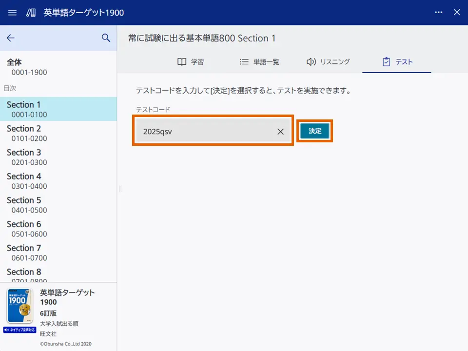Open the ellipsis more-options menu
Image resolution: width=468 pixels, height=351 pixels.
pos(438,13)
